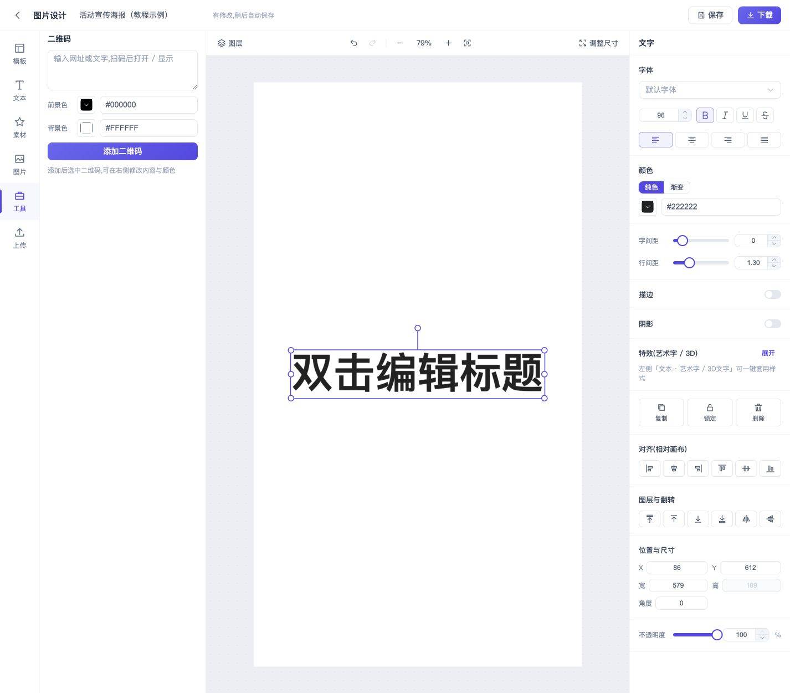Viewport: 790px width, 693px height.
Task: Select left text alignment
Action: [655, 140]
